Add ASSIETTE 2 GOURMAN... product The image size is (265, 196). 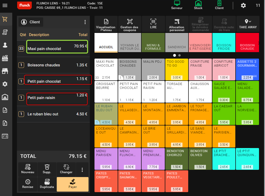pos(247,69)
